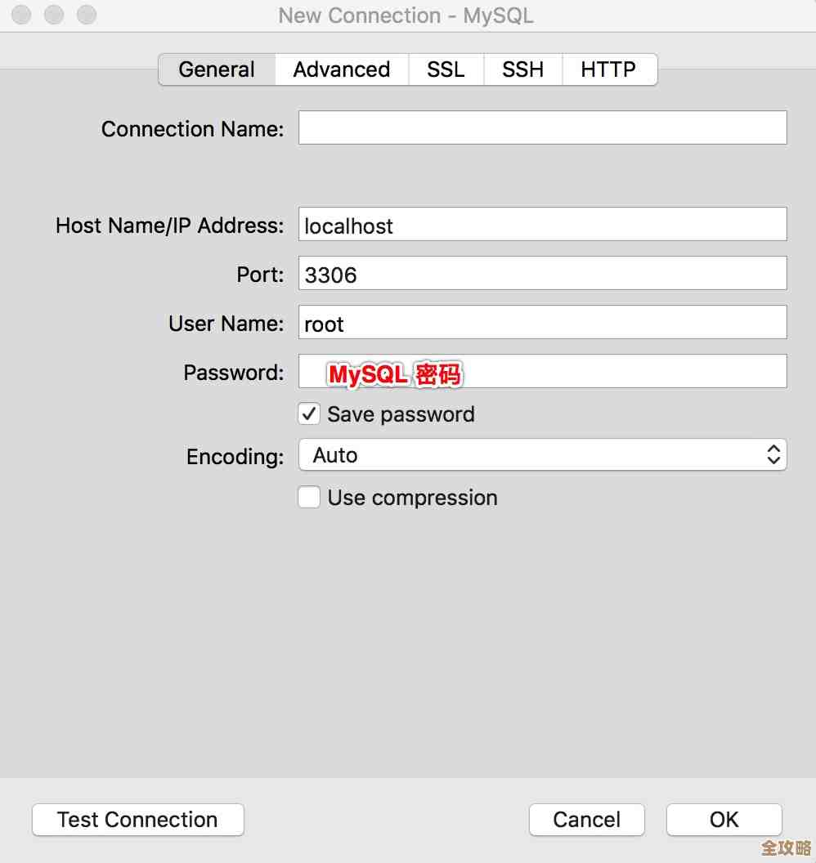Open the SSH tab

click(x=522, y=69)
